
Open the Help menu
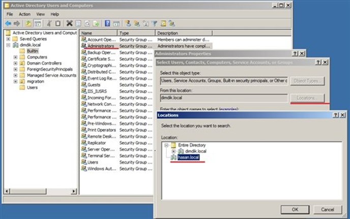[55, 14]
